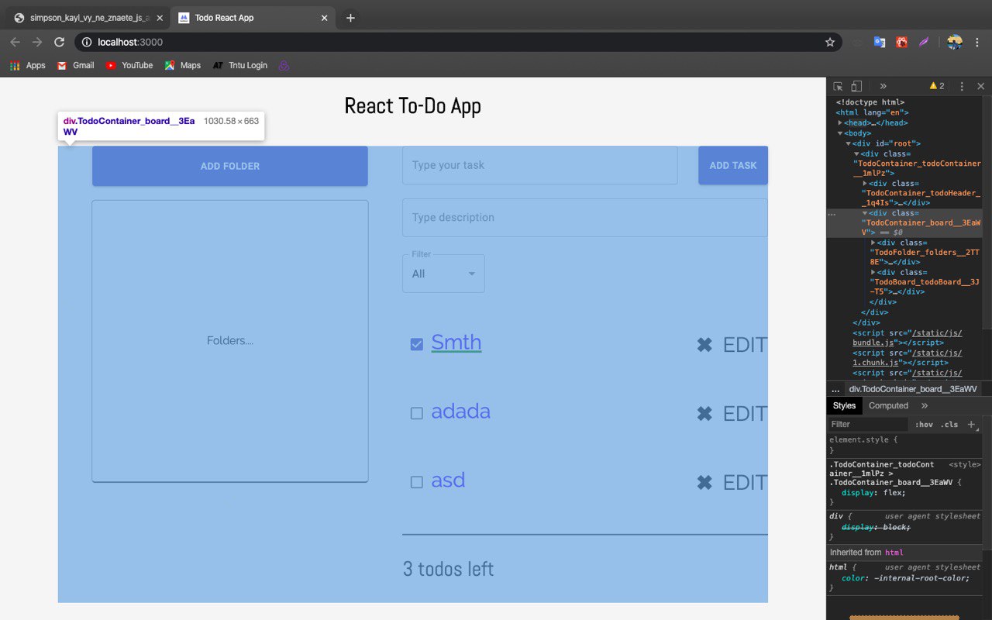Check the adada todo checkbox
992x620 pixels.
pyautogui.click(x=417, y=413)
